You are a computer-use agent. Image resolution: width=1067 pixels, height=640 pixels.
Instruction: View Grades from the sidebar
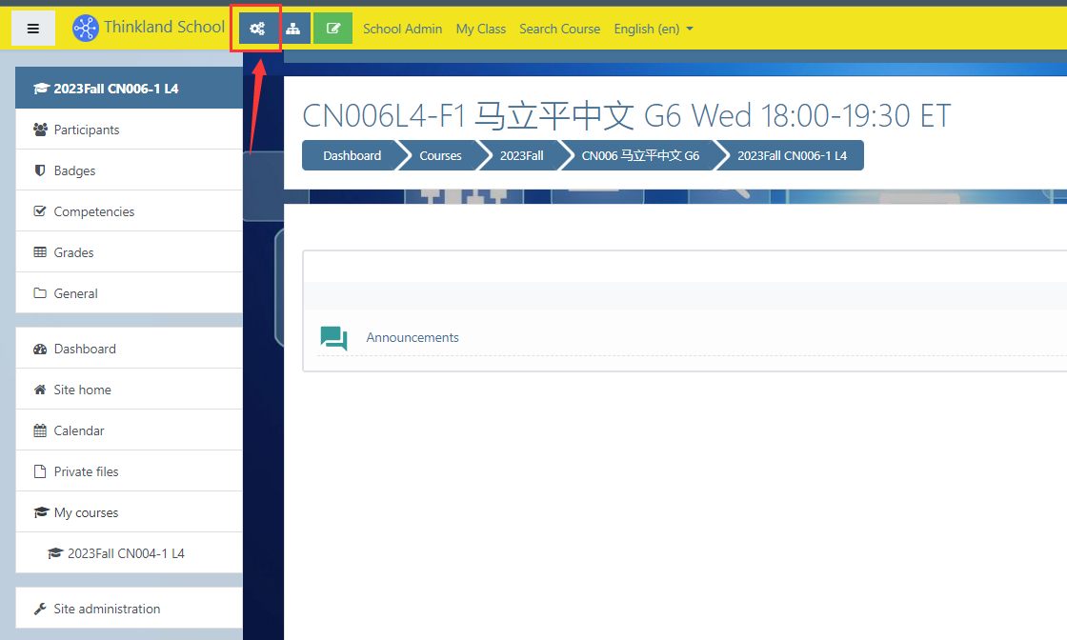73,252
